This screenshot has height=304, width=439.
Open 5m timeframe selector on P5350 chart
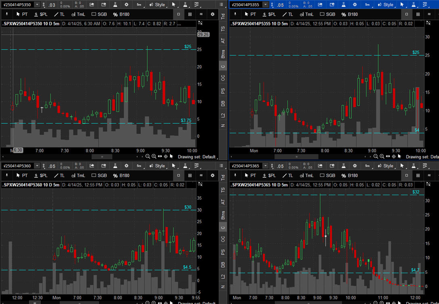pos(139,4)
